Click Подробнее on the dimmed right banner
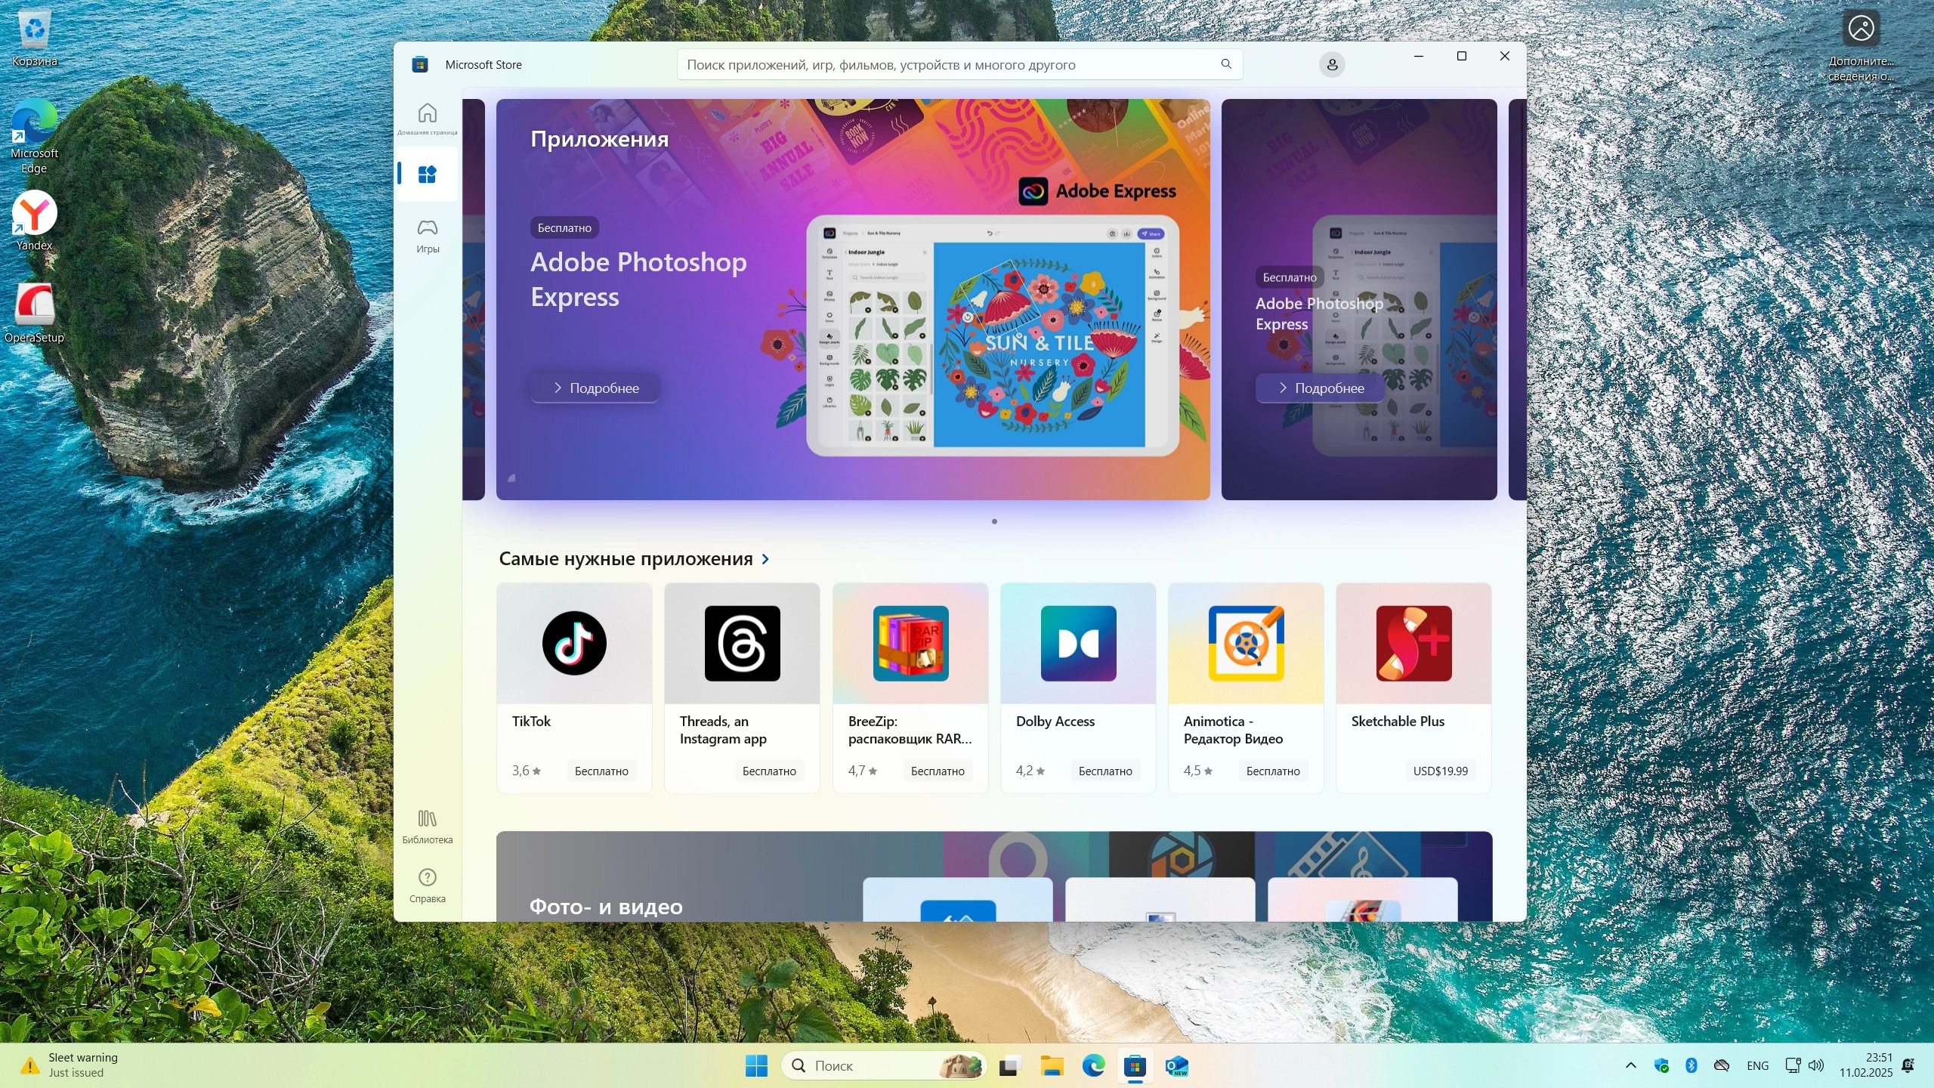The height and width of the screenshot is (1088, 1934). coord(1321,388)
